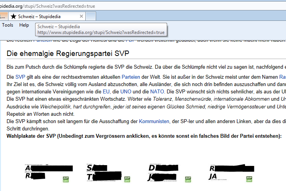Click bold text 'Wahlplakate der SVP'
This screenshot has height=191, width=286.
point(31,136)
